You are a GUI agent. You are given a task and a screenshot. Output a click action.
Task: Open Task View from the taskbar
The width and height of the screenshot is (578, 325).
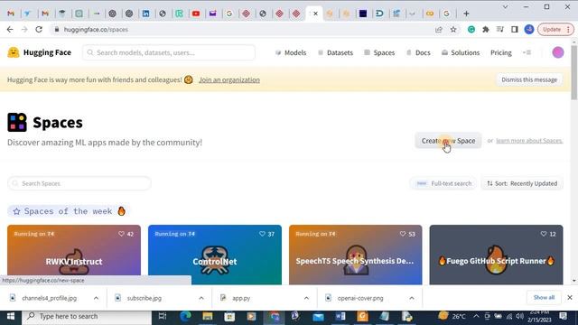(x=163, y=317)
